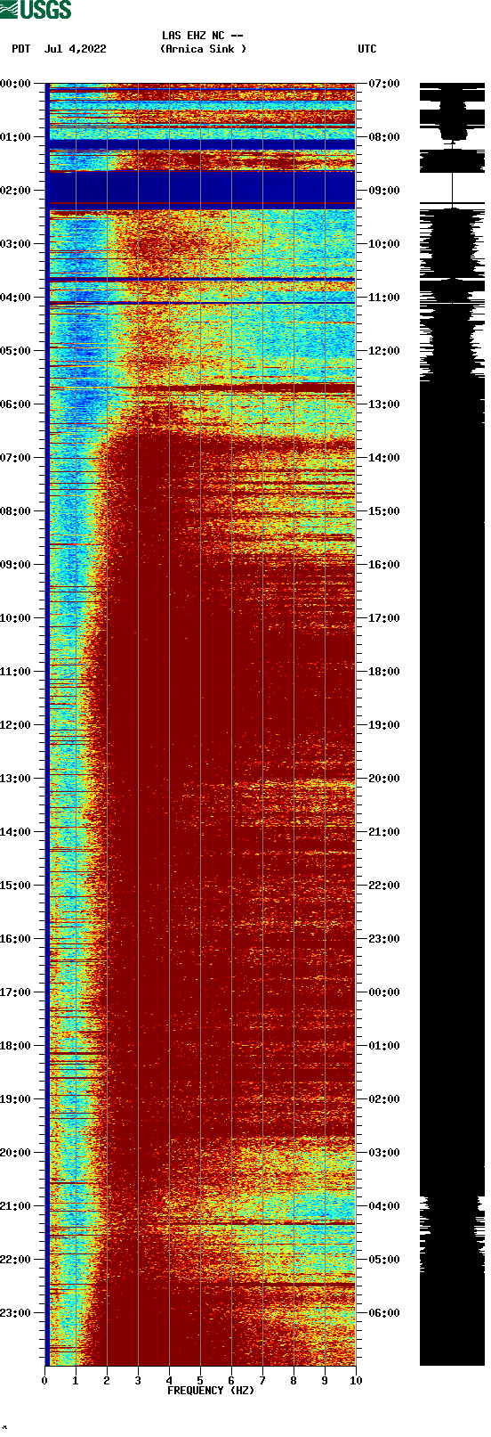Click the 19:00 UTC time label

click(384, 725)
